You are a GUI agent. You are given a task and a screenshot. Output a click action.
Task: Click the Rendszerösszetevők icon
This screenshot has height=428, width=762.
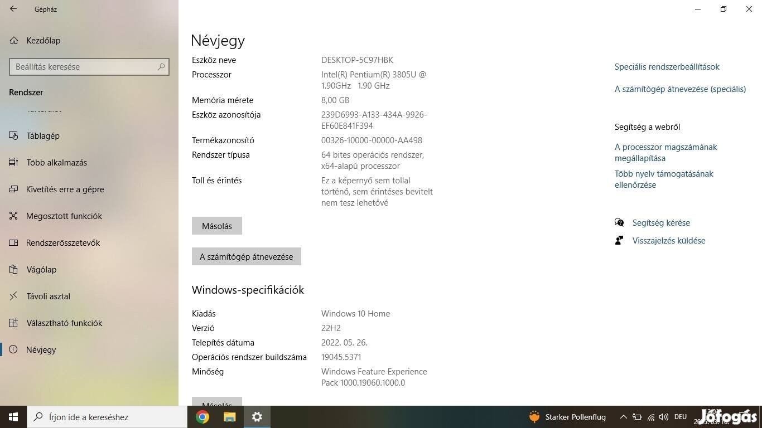(x=14, y=242)
